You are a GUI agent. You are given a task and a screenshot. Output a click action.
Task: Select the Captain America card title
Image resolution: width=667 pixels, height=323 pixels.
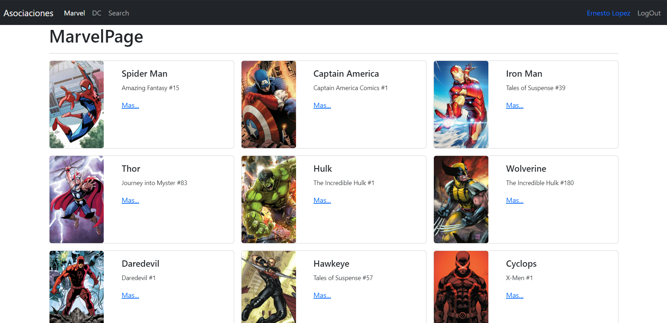click(346, 74)
